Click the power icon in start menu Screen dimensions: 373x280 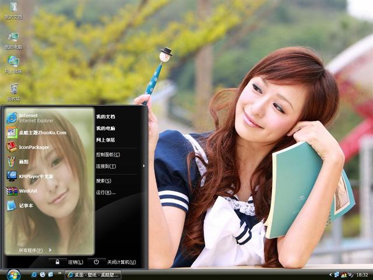click(96, 262)
